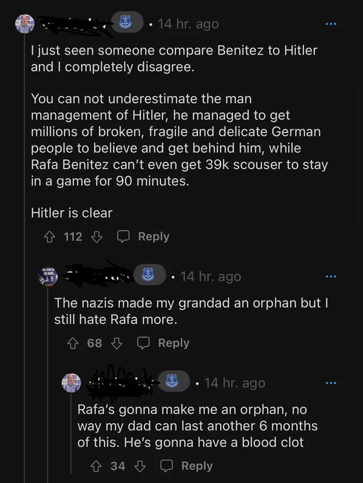Open three-dot menu on top comment

coord(331,24)
